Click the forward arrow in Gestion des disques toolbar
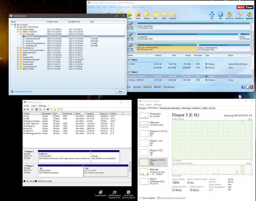 pyautogui.click(x=27, y=109)
